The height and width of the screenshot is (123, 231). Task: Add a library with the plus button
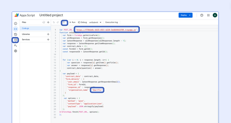click(48, 34)
